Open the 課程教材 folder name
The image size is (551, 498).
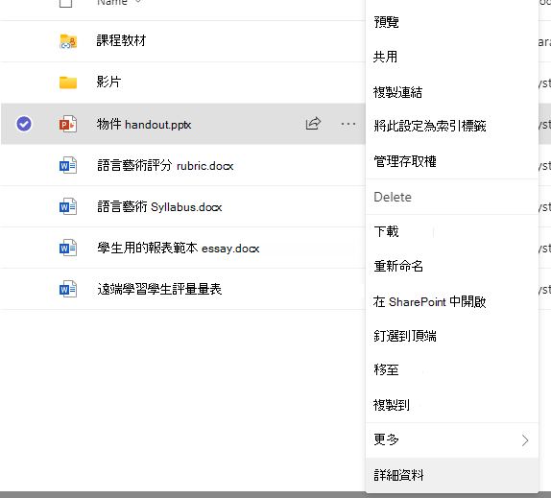[x=121, y=40]
